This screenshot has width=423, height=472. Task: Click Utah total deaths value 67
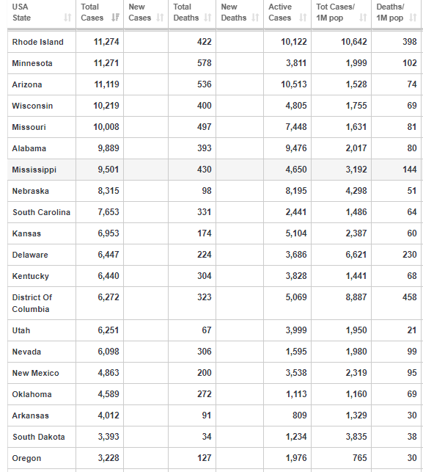(207, 330)
